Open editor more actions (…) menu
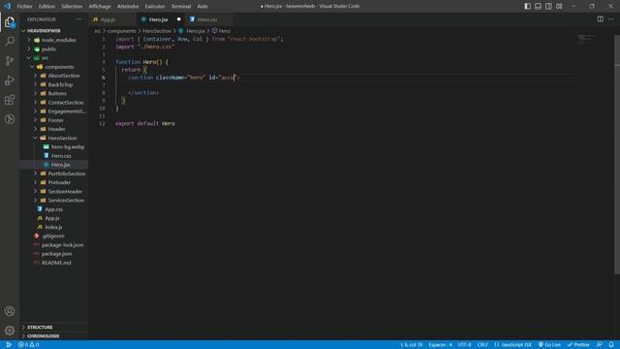Screen dimensions: 620x349 click(611, 19)
